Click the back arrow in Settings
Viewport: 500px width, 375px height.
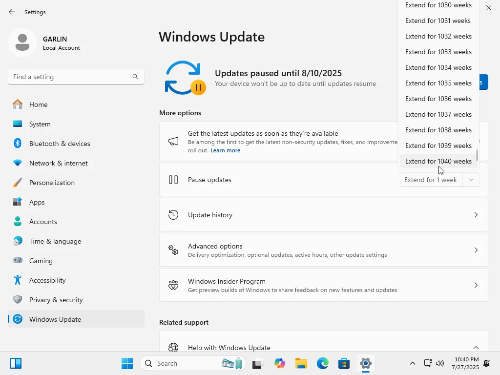[12, 12]
